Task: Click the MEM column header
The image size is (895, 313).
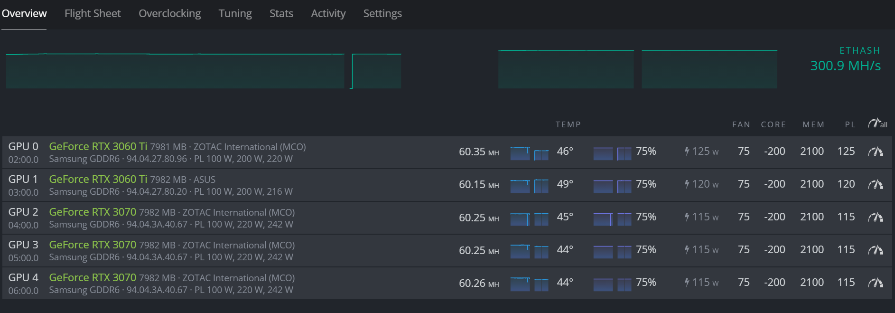Action: pyautogui.click(x=813, y=124)
